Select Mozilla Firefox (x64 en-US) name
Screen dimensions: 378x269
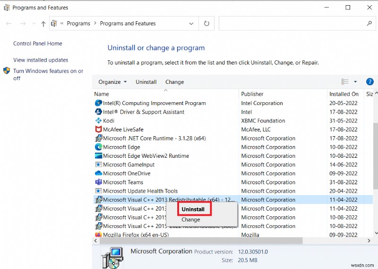(136, 235)
